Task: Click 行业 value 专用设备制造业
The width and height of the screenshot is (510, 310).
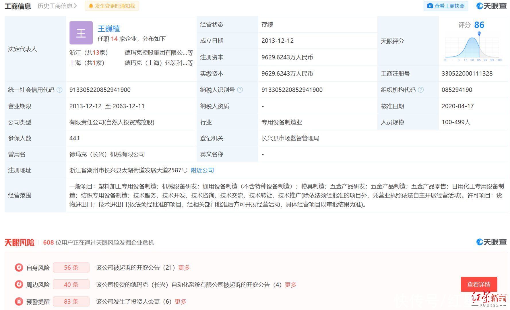Action: tap(282, 122)
